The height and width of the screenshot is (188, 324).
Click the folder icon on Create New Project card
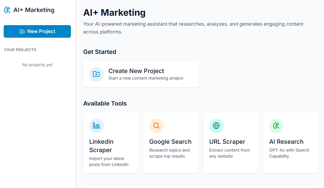pos(96,74)
